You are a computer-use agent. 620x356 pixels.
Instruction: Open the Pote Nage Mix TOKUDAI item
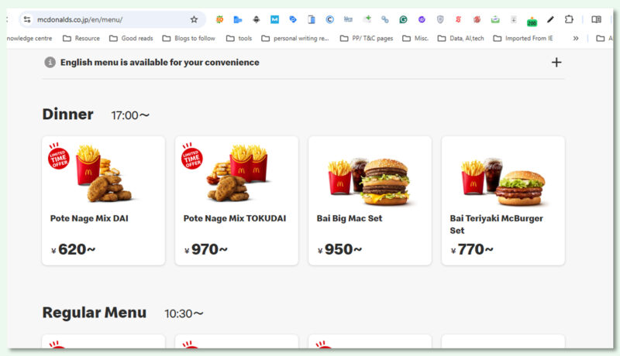point(237,200)
